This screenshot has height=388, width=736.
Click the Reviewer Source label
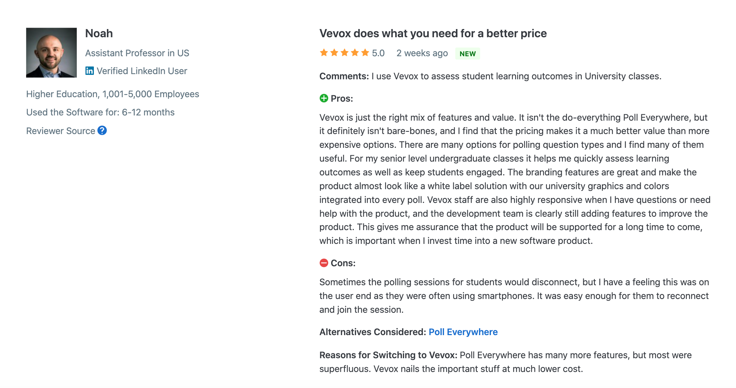tap(61, 131)
